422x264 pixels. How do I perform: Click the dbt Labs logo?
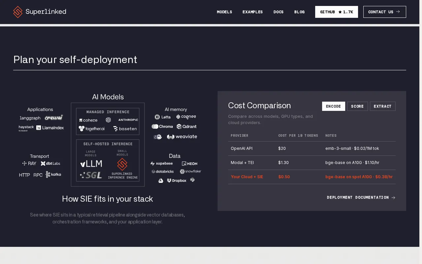[50, 163]
